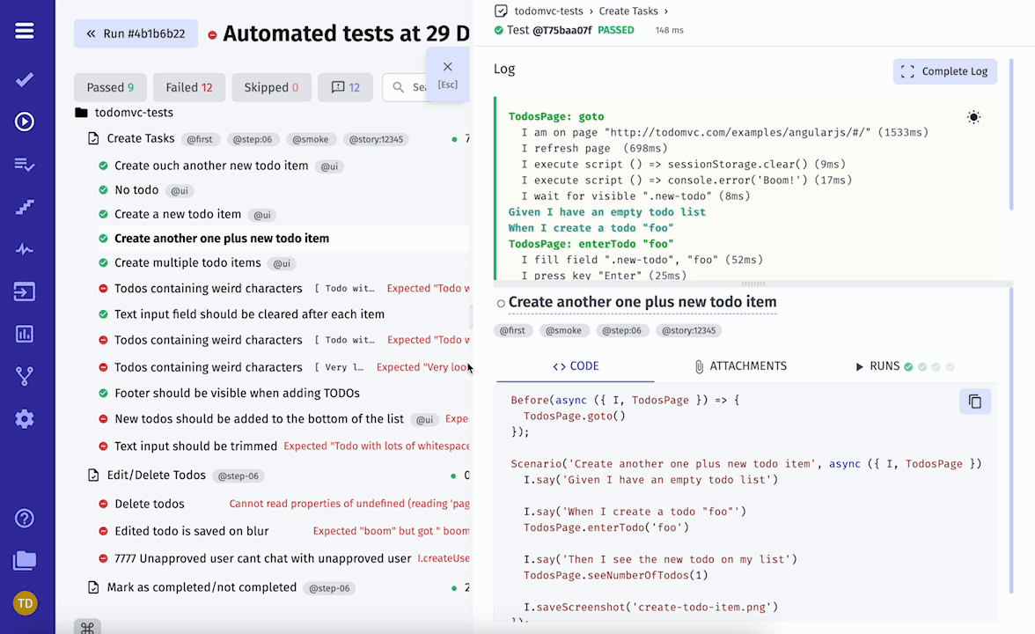Click the @smoke tag under test title
This screenshot has height=634, width=1035.
(563, 330)
